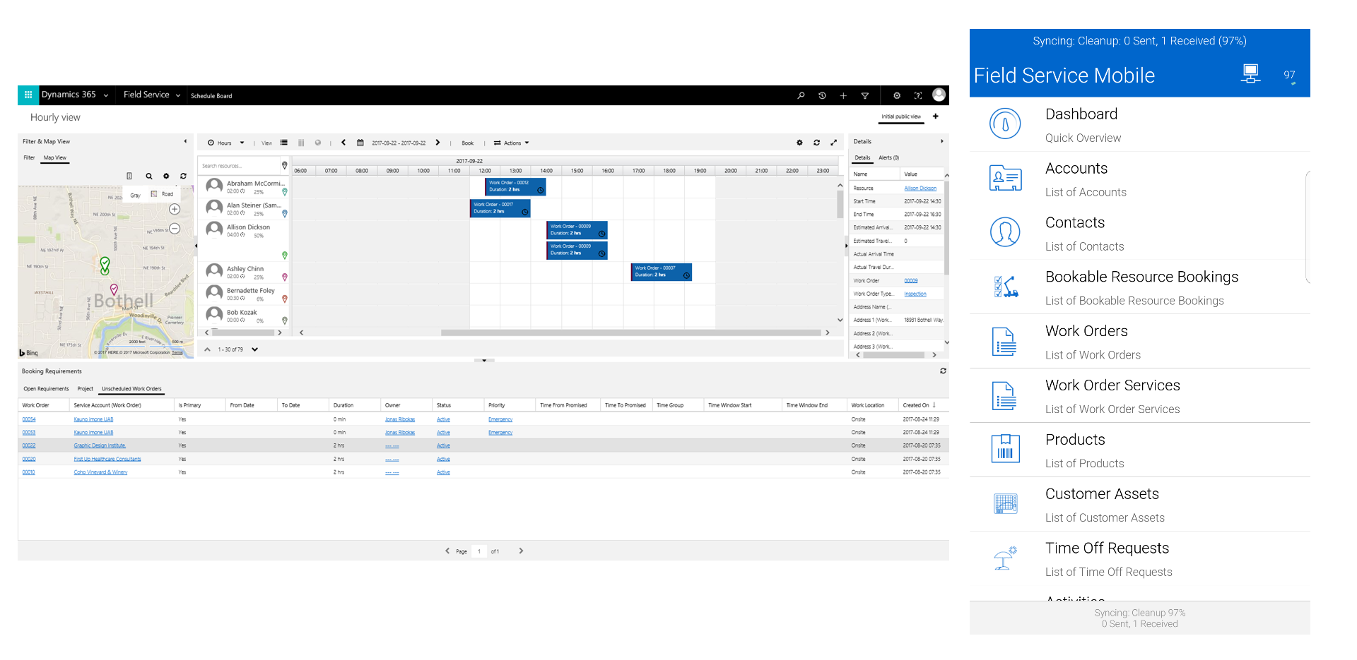Select the Open Requirements tab
1357x660 pixels.
(46, 389)
